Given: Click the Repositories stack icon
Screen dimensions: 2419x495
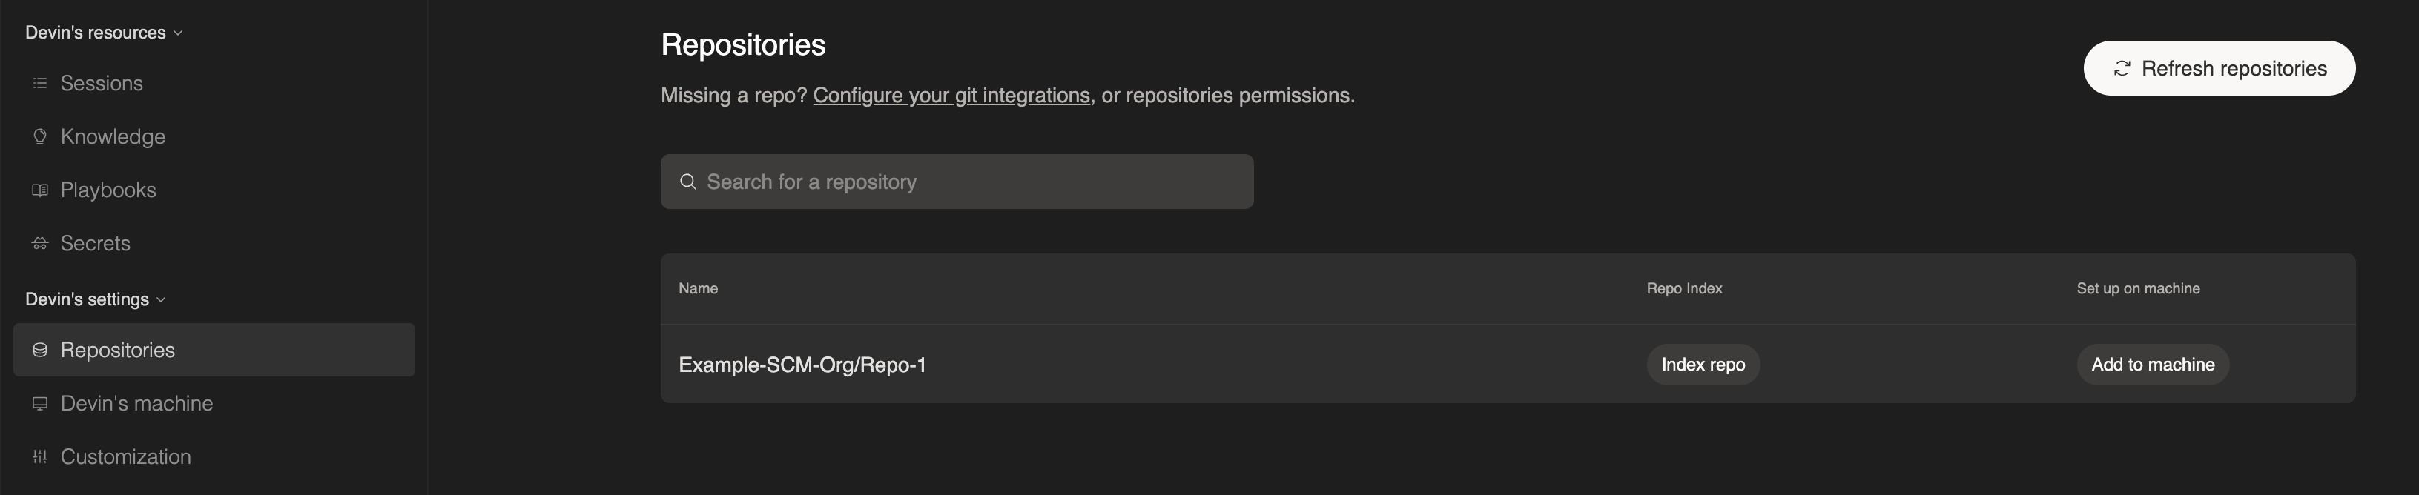Looking at the screenshot, I should (39, 350).
